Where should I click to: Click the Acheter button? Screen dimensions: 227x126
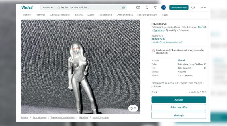point(179,100)
